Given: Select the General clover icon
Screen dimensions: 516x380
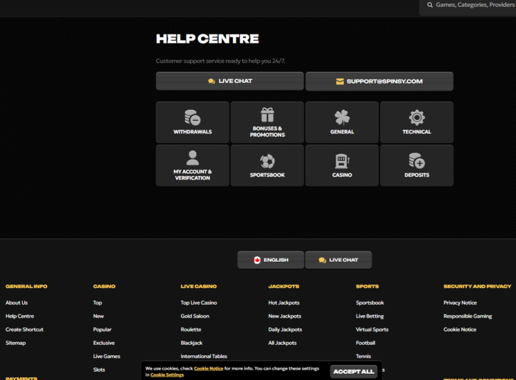Looking at the screenshot, I should point(342,117).
